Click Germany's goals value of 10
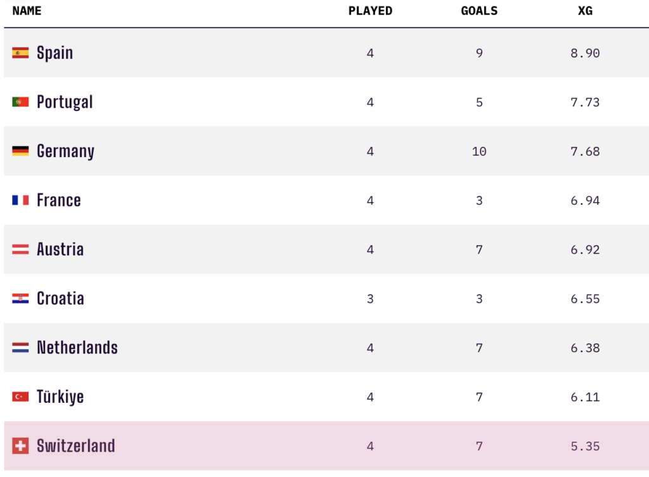The height and width of the screenshot is (477, 649). click(x=479, y=151)
